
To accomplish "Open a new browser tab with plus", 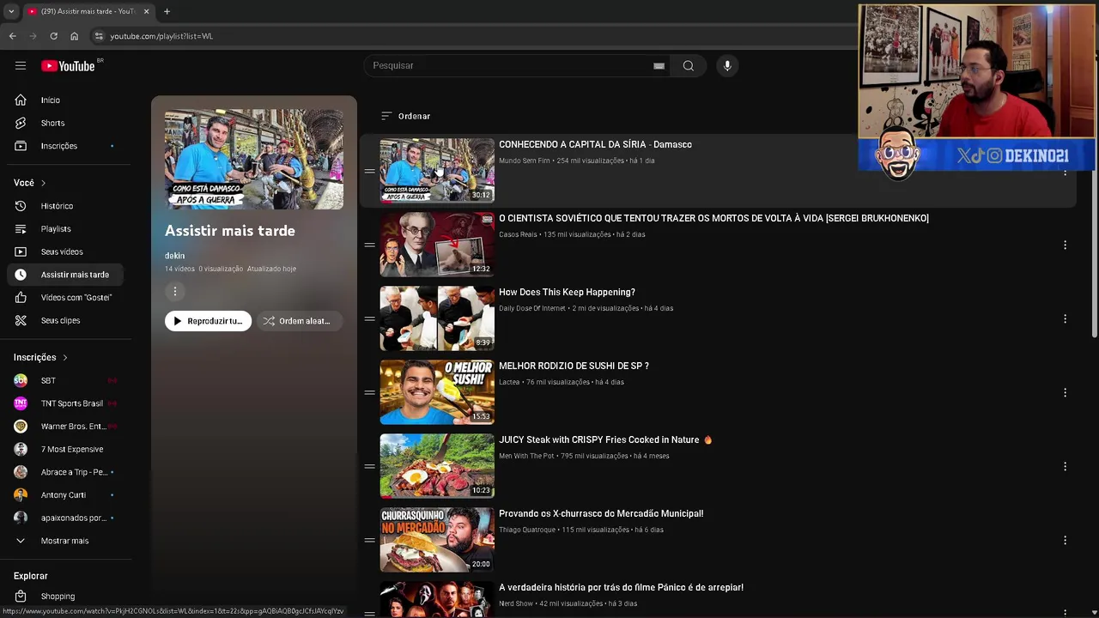I will (167, 11).
